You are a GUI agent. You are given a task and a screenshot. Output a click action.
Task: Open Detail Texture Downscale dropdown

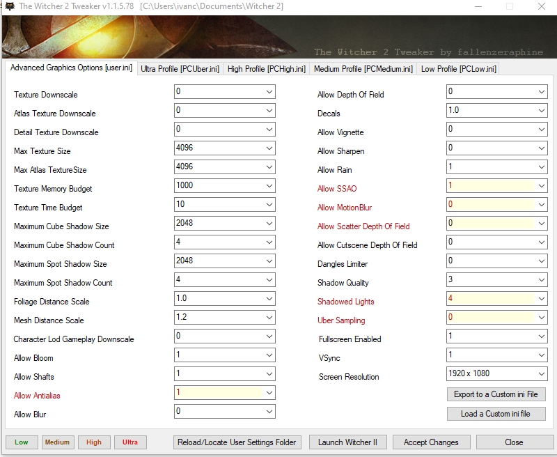tap(224, 130)
